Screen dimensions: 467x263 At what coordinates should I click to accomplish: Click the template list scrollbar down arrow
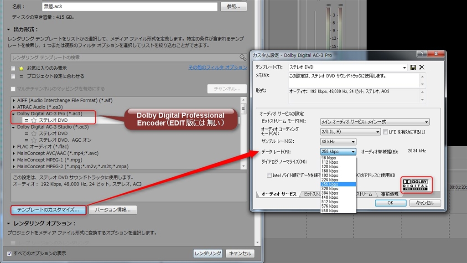pyautogui.click(x=243, y=166)
